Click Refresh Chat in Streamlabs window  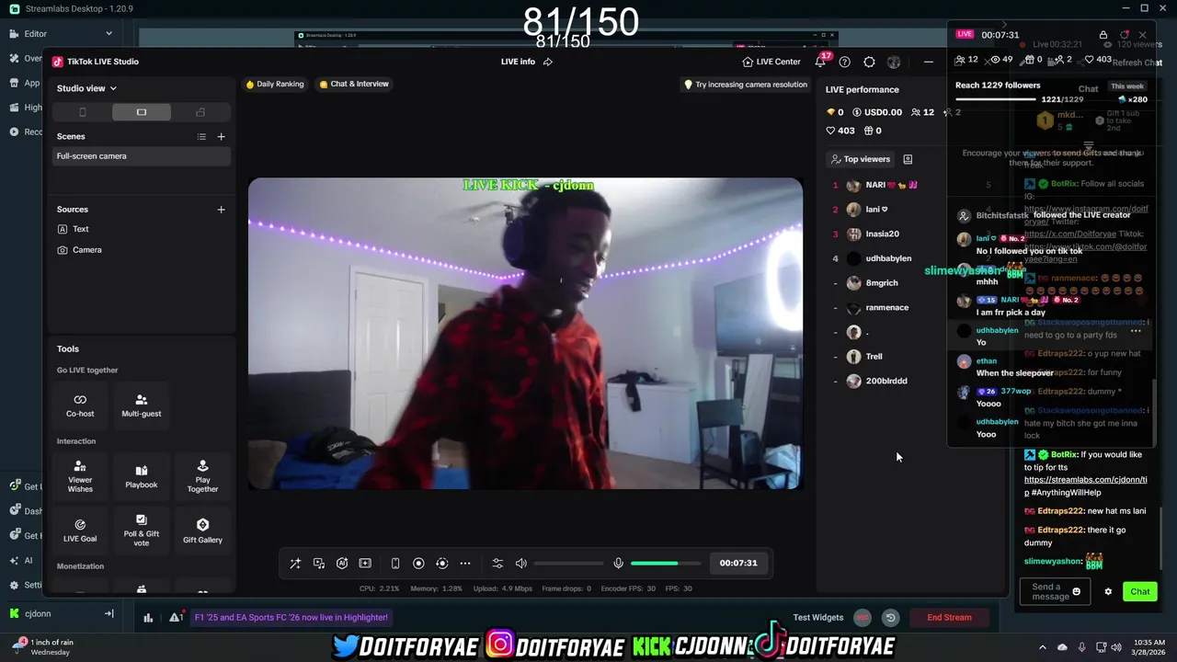(x=1137, y=63)
